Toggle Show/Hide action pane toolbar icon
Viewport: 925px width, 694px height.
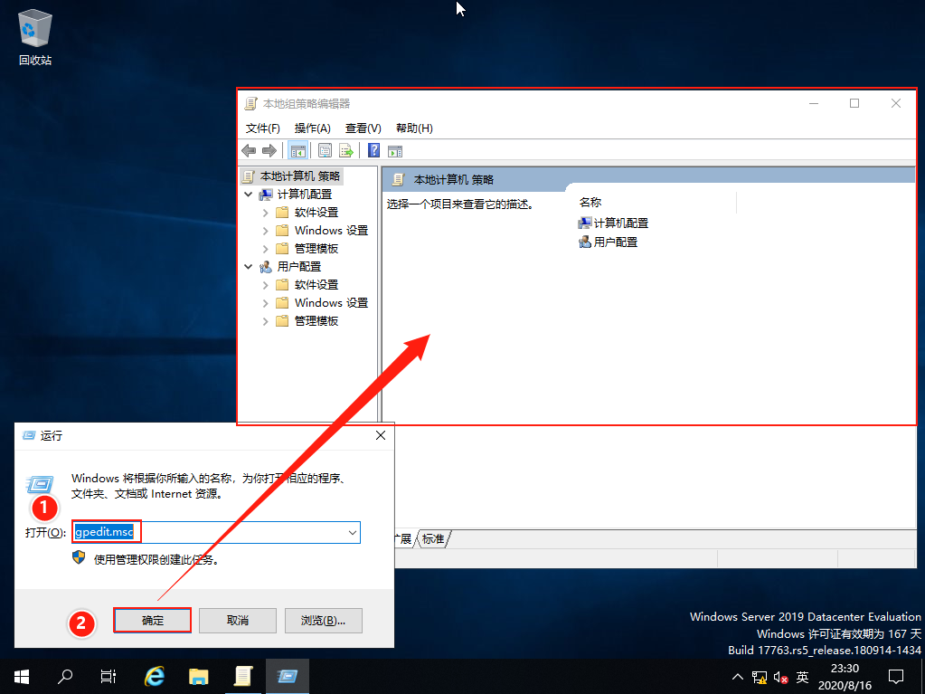tap(395, 151)
